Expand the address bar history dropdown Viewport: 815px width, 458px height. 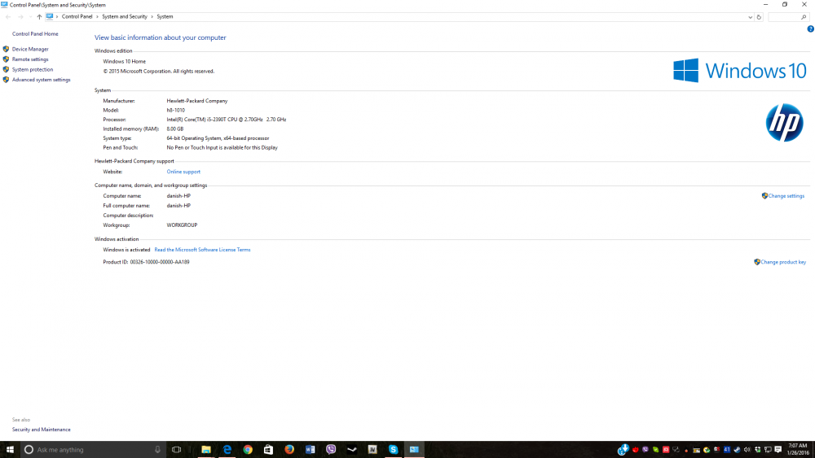coord(750,17)
